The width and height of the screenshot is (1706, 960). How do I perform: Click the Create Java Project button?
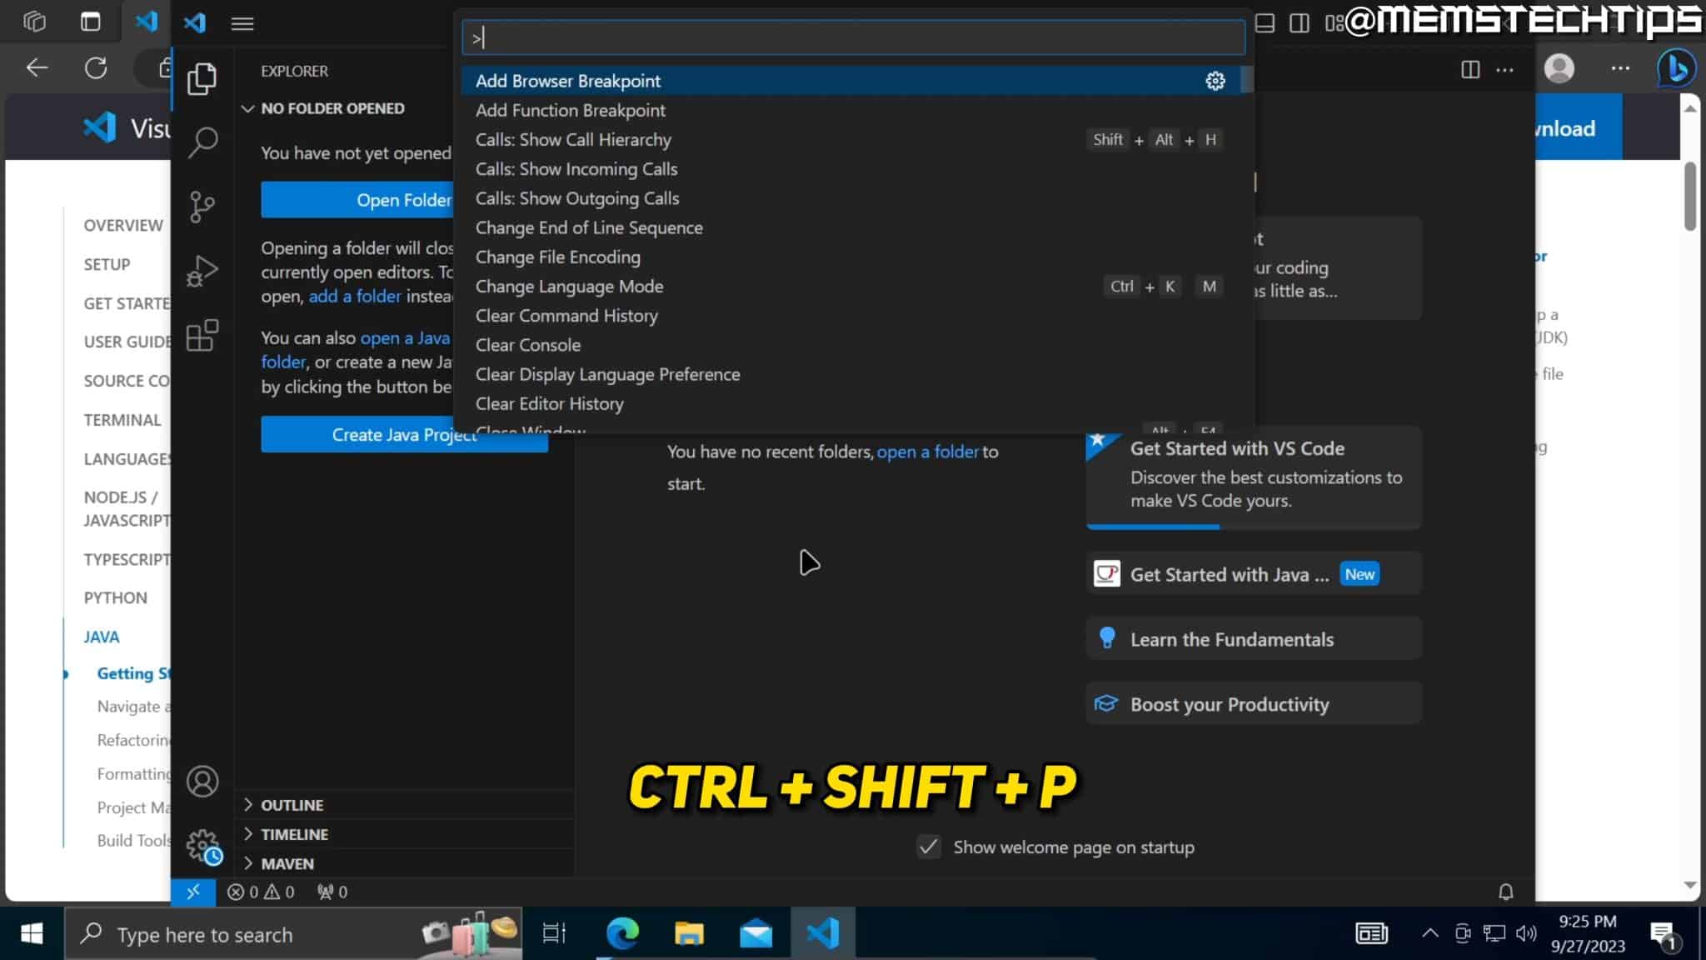coord(404,434)
